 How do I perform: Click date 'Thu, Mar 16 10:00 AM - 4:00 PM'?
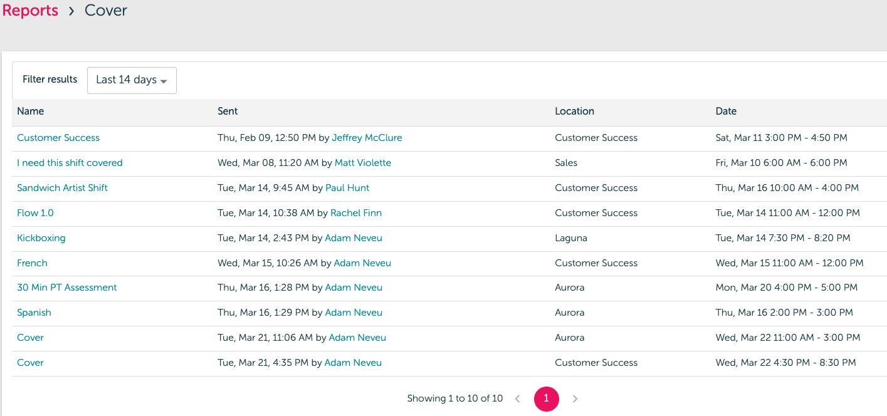(x=787, y=188)
